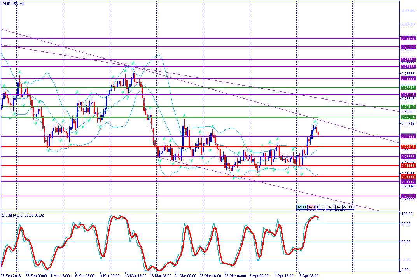
Task: Click the red 0.76388 price label
Action: [x=408, y=176]
